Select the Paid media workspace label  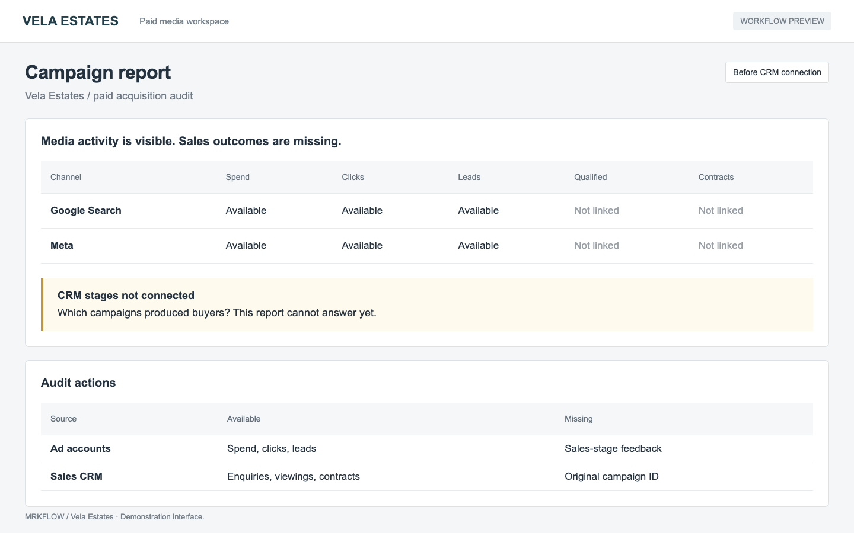184,21
